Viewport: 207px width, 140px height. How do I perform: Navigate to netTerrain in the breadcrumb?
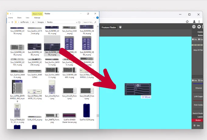[24, 22]
